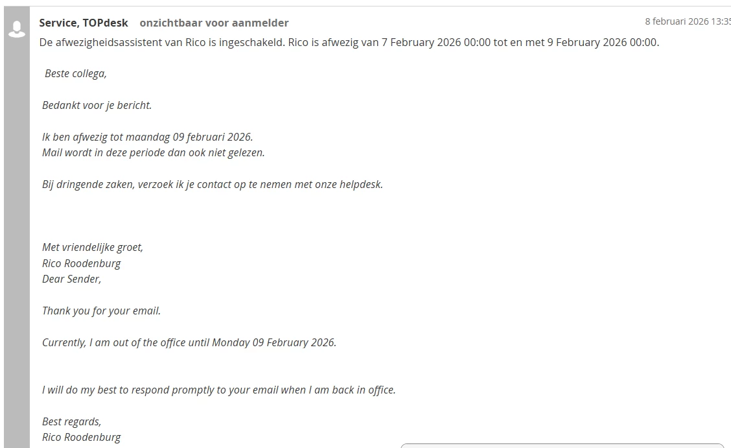Click the sender avatar icon
This screenshot has height=448, width=731.
coord(16,29)
